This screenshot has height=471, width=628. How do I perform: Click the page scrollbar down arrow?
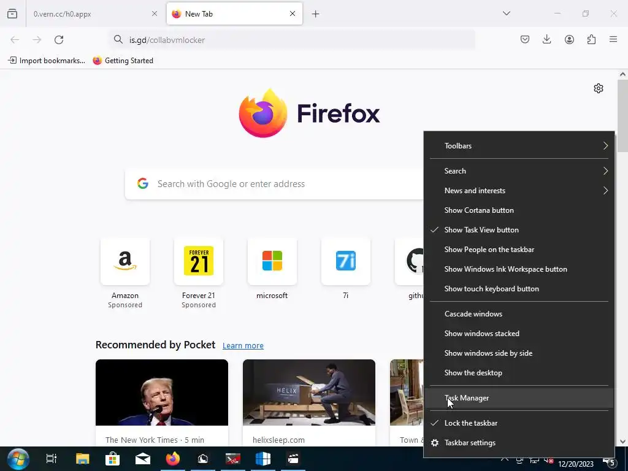tap(622, 442)
